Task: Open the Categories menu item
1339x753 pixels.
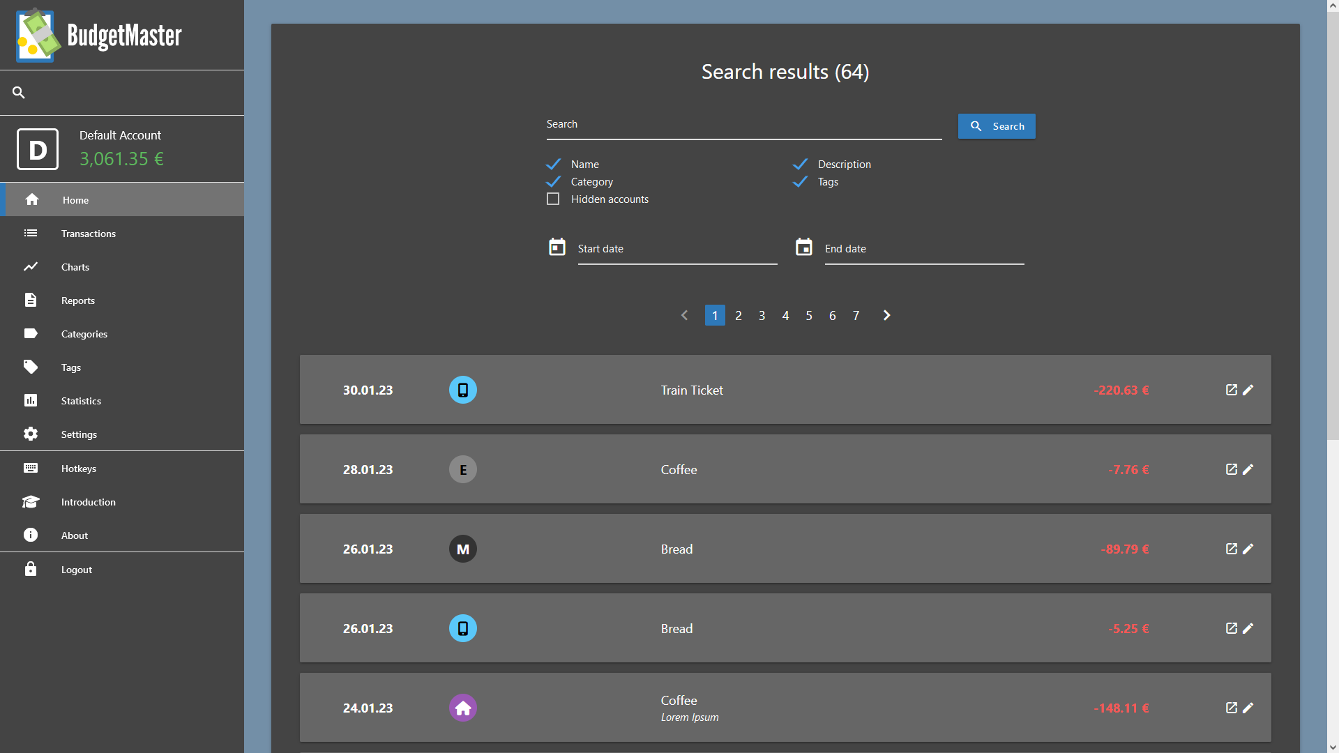Action: tap(122, 333)
